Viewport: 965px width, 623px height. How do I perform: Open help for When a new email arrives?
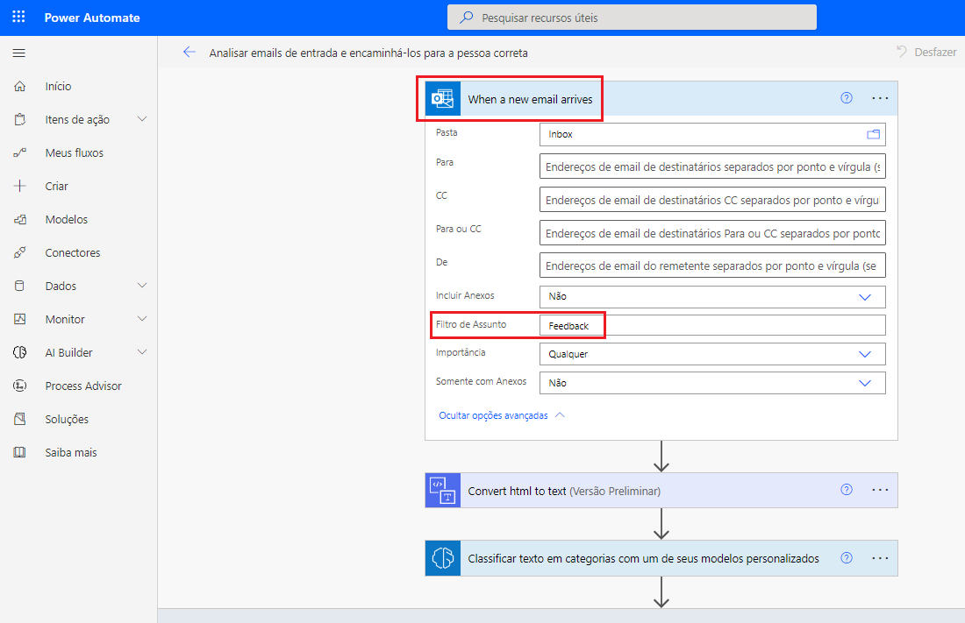(847, 98)
